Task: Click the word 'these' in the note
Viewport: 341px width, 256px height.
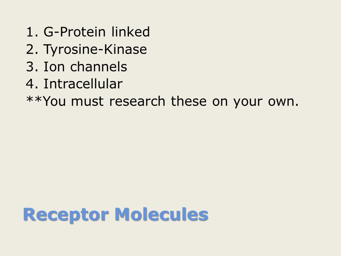Action: tap(189, 102)
